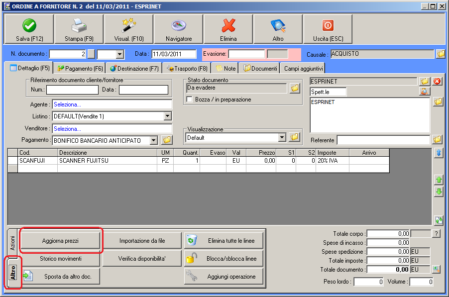449x297 pixels.
Task: Click the refresh icon below the grid arrows
Action: coord(439,220)
